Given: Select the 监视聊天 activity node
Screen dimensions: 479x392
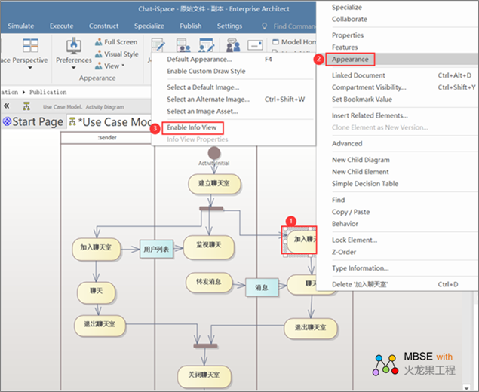Looking at the screenshot, I should click(x=209, y=247).
